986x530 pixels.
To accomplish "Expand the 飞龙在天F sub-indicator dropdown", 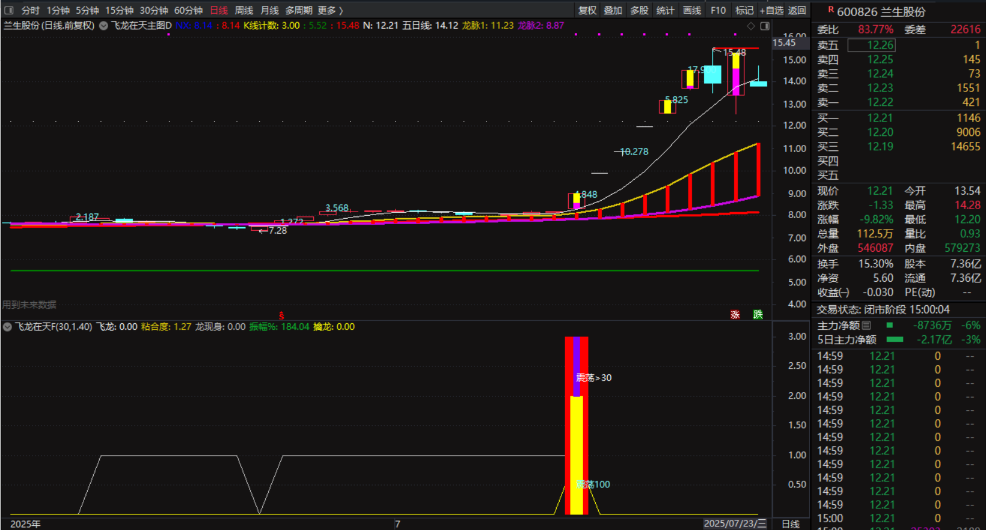I will tap(8, 327).
